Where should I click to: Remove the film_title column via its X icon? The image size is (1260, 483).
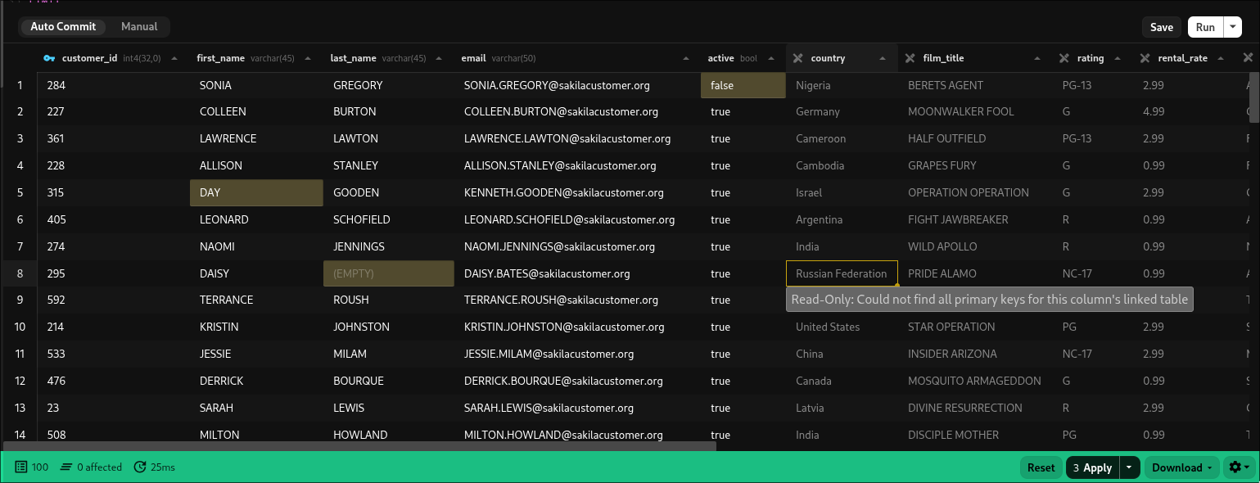[x=909, y=57]
